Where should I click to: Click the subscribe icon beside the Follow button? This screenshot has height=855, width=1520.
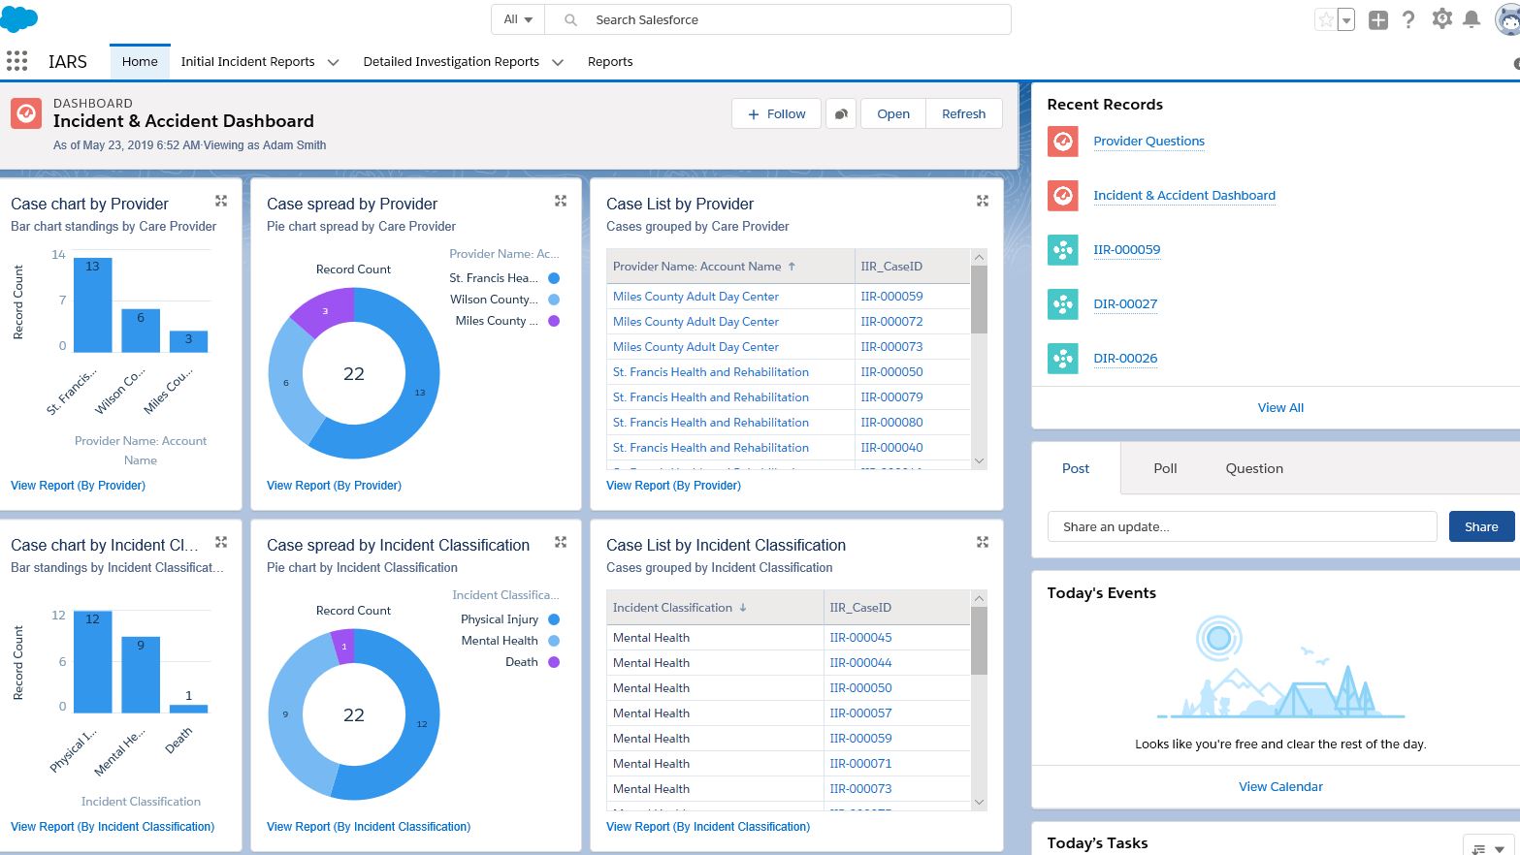coord(840,113)
